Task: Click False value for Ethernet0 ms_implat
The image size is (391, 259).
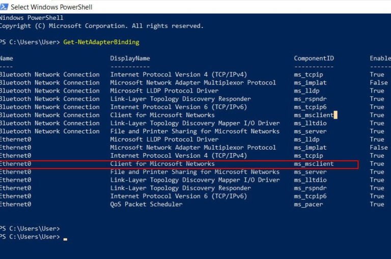Action: pyautogui.click(x=379, y=148)
